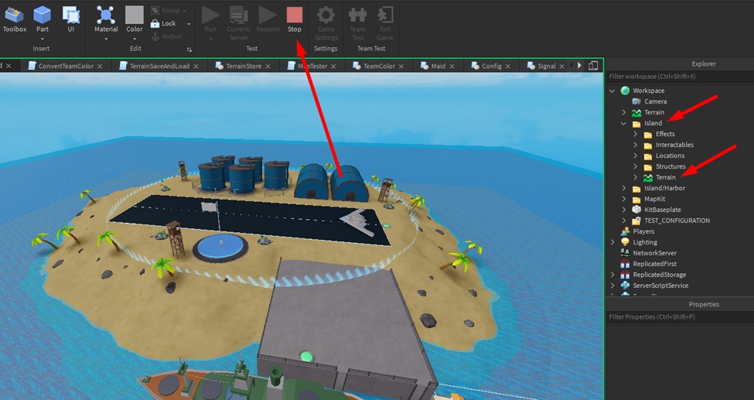Image resolution: width=754 pixels, height=400 pixels.
Task: Insert a new Part
Action: [x=43, y=20]
